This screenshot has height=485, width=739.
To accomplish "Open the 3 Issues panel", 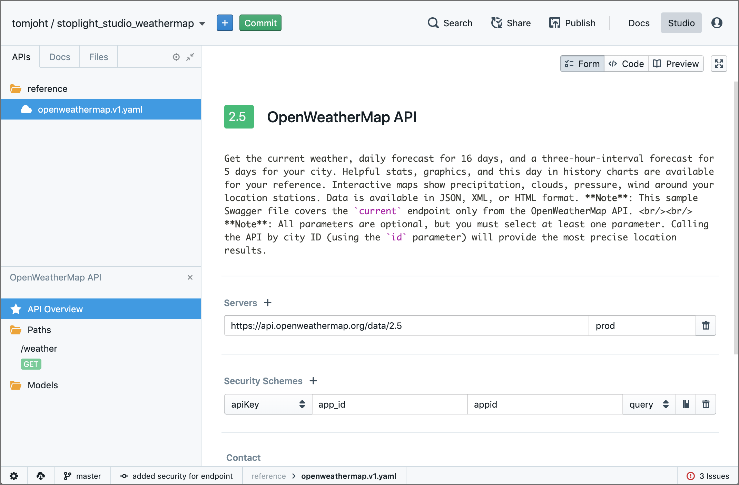I will (708, 476).
